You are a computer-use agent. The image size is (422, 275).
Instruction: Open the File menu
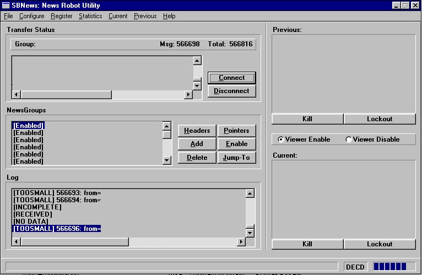pos(8,16)
